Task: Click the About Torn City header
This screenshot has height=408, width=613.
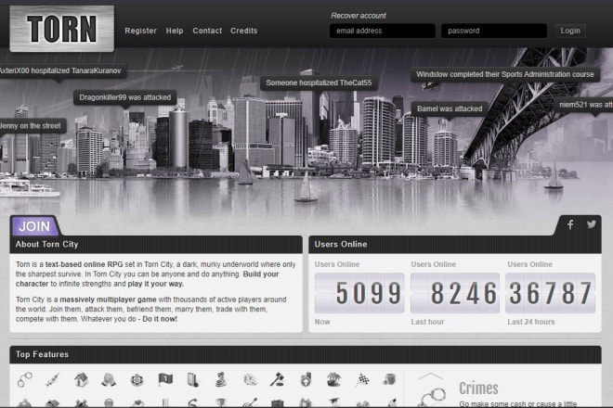Action: point(156,245)
